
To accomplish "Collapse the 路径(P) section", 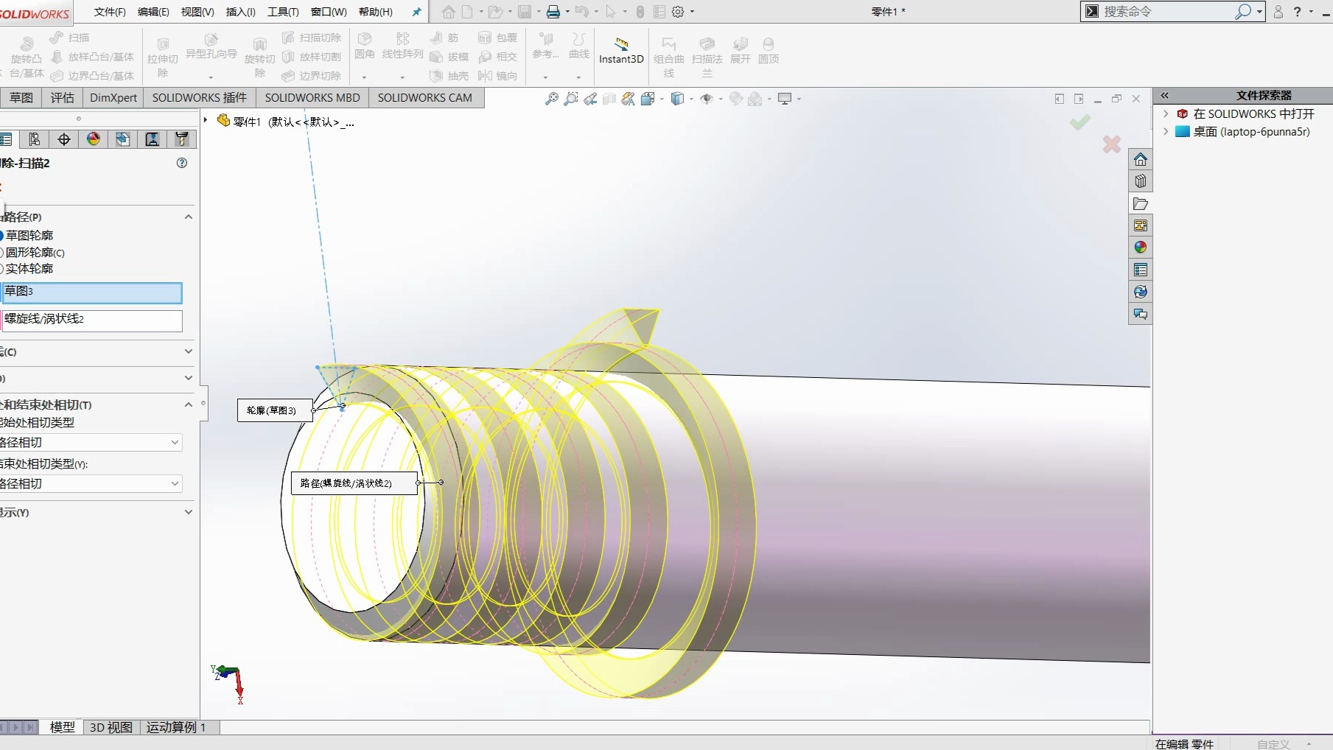I will coord(188,216).
